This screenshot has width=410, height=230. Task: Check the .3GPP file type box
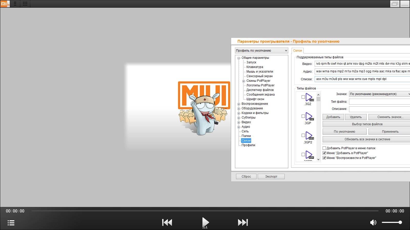(x=303, y=155)
